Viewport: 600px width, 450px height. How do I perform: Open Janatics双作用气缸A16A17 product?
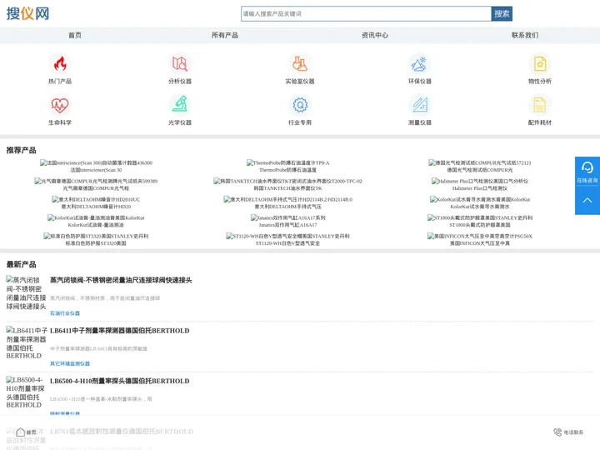[x=287, y=221]
